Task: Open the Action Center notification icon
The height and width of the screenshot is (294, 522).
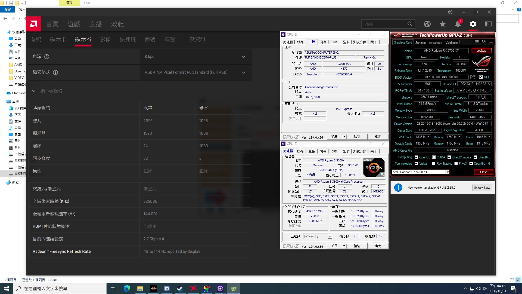Action: point(513,289)
